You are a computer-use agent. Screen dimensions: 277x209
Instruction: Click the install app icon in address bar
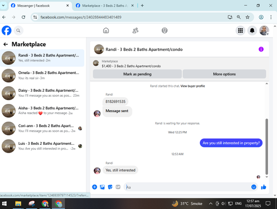point(230,17)
